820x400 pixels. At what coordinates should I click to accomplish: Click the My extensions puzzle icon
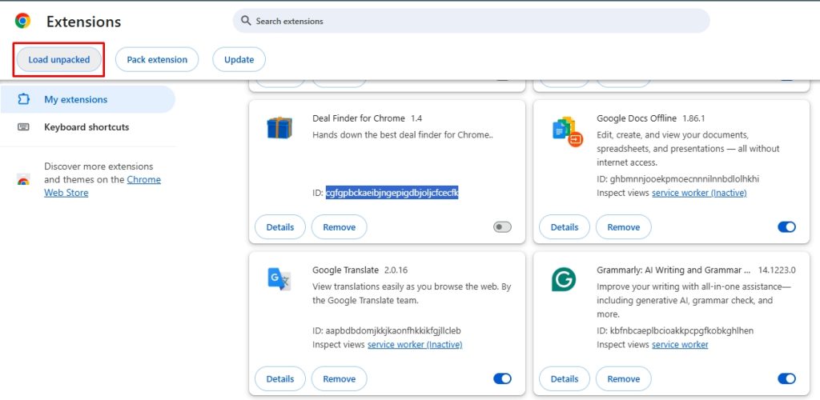pos(23,99)
